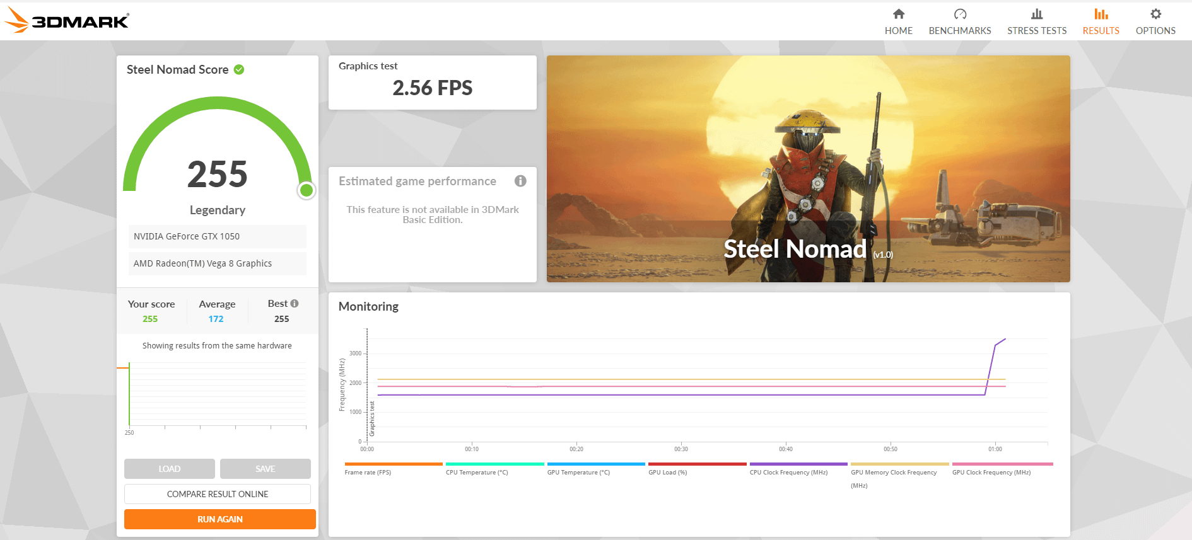Click the Steel Nomad Score heading
1192x540 pixels.
(178, 69)
